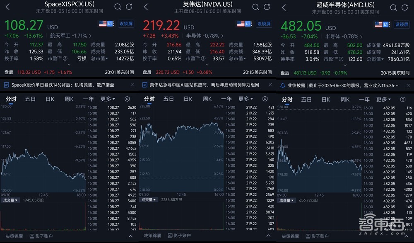Screen dimensions: 414x243
Task: Open SpaceX news about 14% plunge
Action: (x=63, y=85)
